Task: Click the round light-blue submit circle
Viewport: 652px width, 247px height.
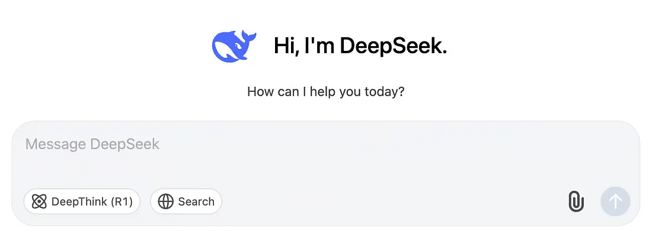Action: (615, 201)
